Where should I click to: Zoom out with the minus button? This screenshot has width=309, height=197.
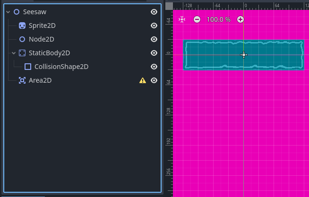(197, 19)
